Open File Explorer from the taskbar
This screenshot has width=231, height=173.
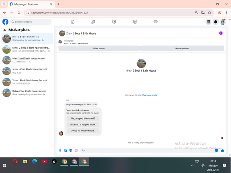(x=25, y=161)
